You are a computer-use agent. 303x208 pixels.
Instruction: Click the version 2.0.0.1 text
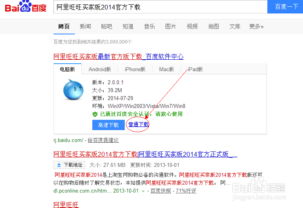pyautogui.click(x=115, y=82)
